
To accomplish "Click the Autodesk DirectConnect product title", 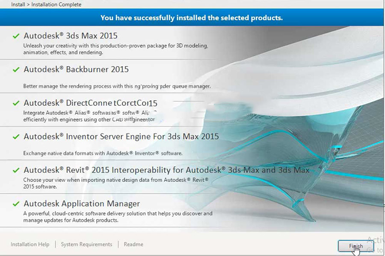I will point(91,103).
